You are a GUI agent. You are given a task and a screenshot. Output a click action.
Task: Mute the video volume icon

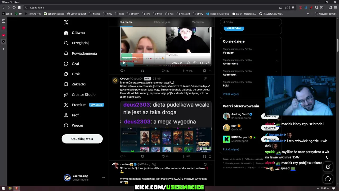(189, 63)
